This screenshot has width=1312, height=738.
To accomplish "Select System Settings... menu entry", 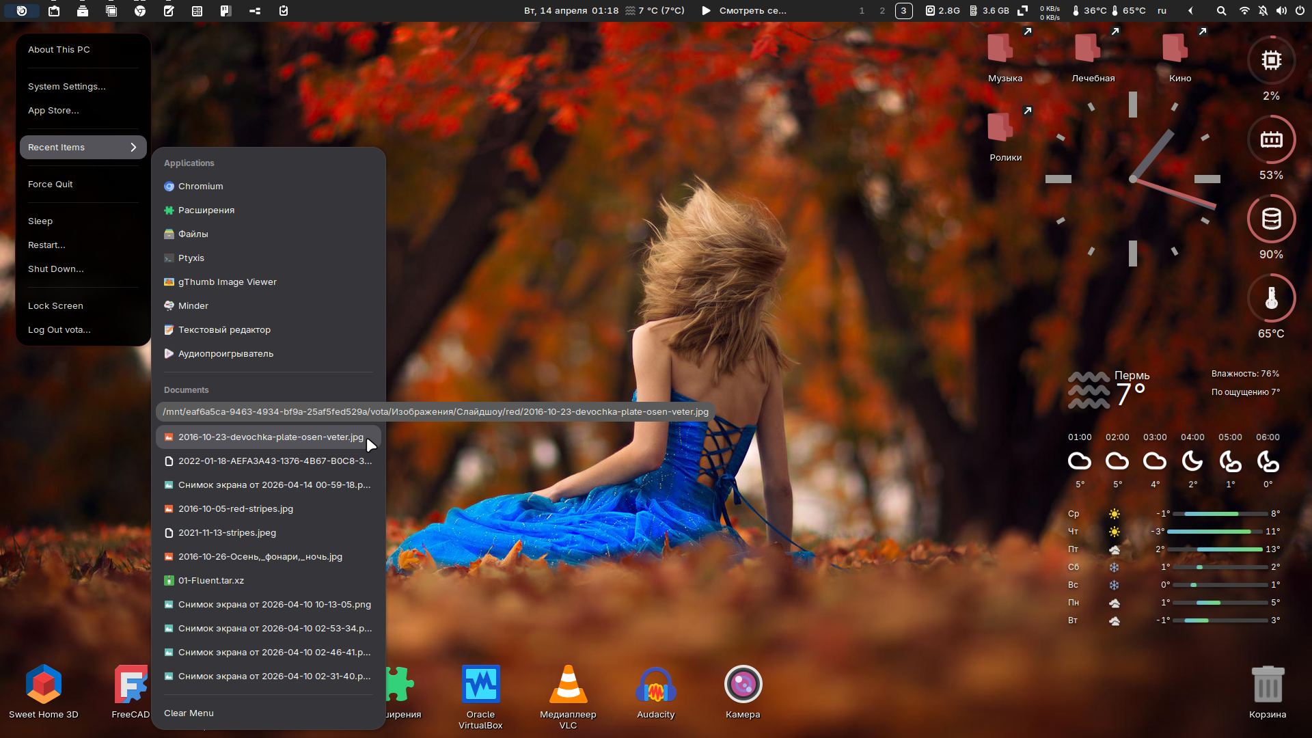I will [67, 86].
